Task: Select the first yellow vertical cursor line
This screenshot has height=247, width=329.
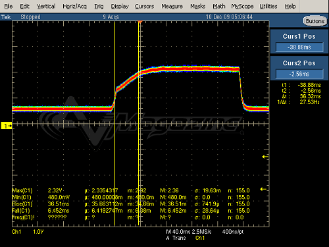Action: [x=114, y=123]
